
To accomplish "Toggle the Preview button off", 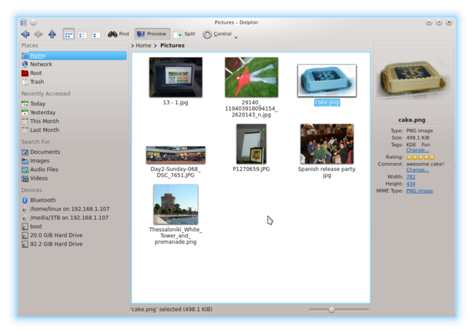I will [151, 34].
